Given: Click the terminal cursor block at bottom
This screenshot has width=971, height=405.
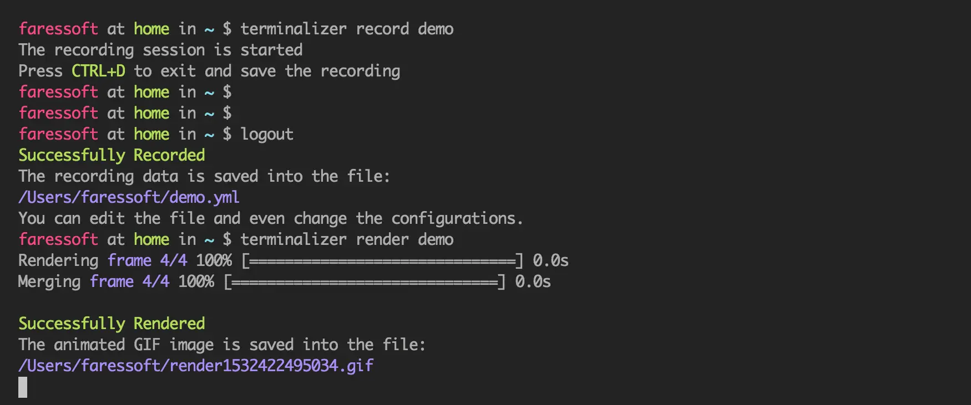Looking at the screenshot, I should [23, 387].
